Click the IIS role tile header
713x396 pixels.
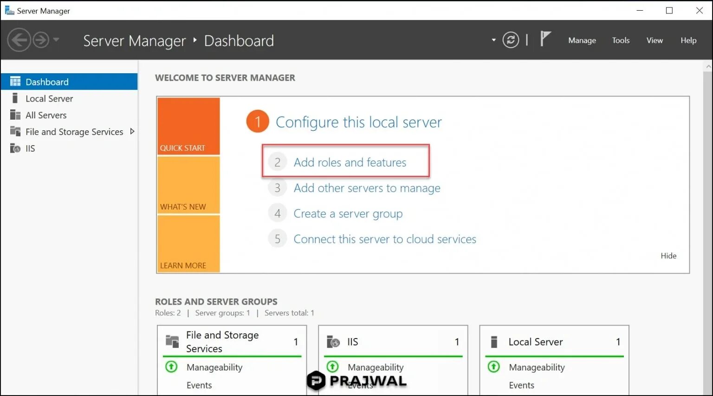(393, 342)
